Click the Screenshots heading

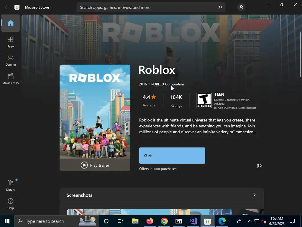(79, 195)
